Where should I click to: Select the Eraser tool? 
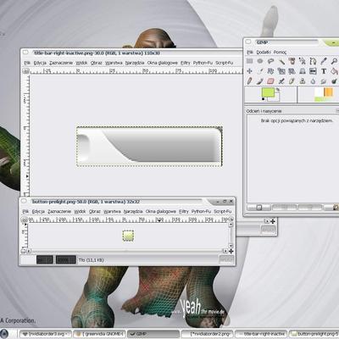click(270, 81)
